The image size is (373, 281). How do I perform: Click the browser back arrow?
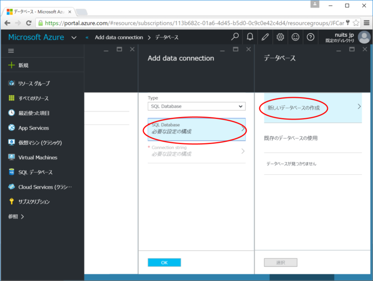pos(7,23)
